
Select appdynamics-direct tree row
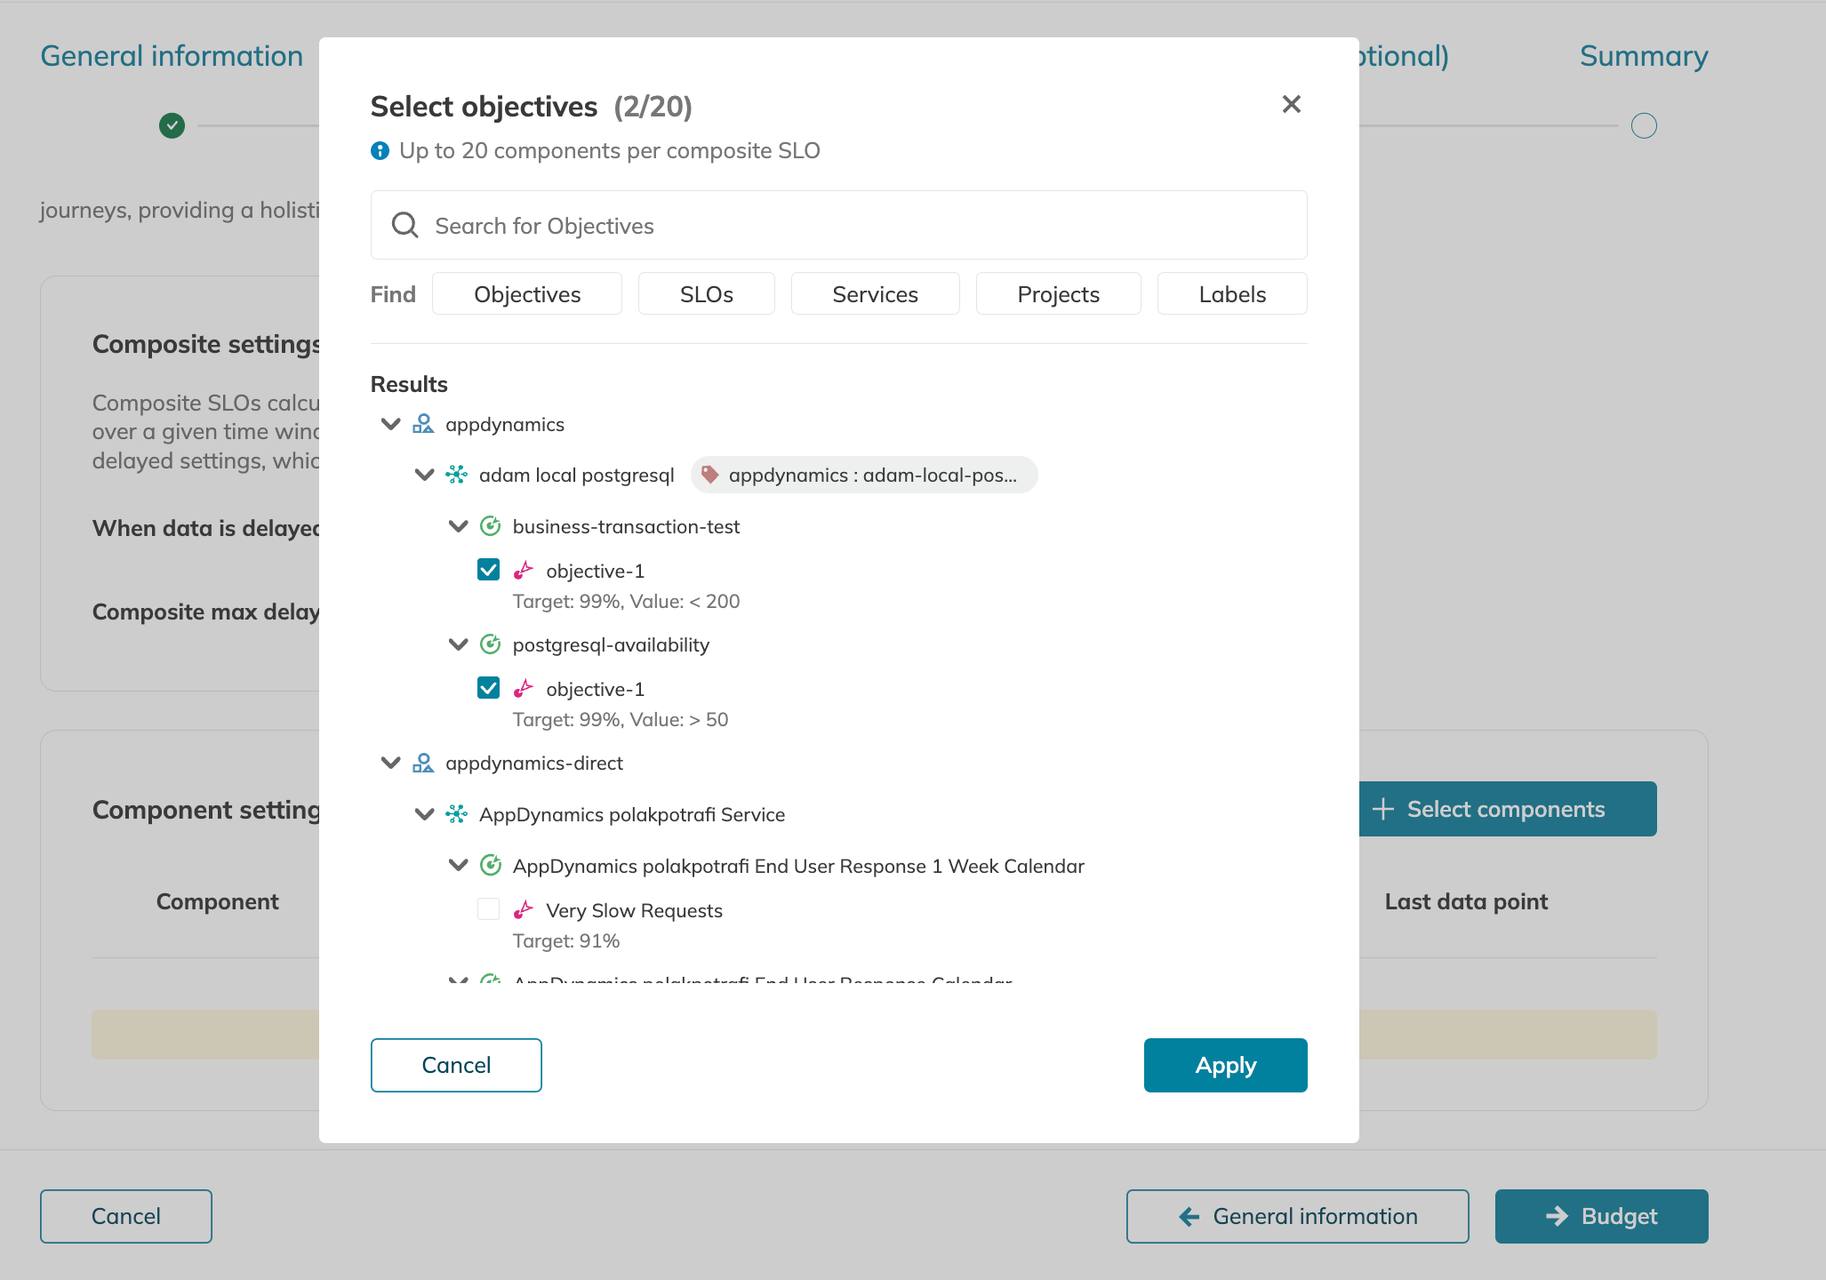pos(534,763)
